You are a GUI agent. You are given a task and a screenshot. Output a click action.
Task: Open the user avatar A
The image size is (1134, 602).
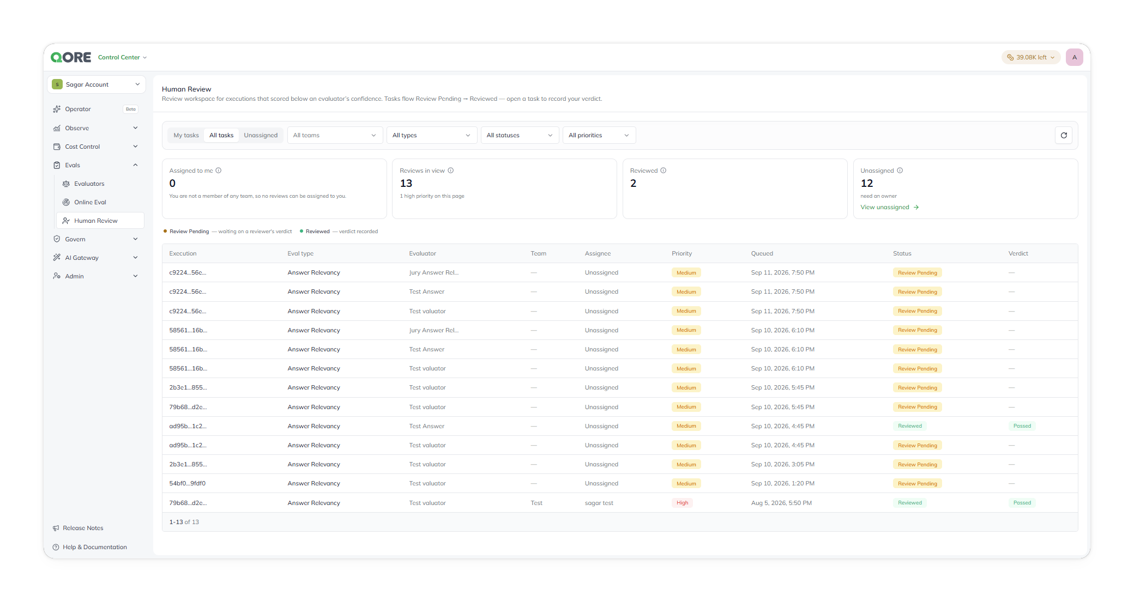click(1075, 57)
